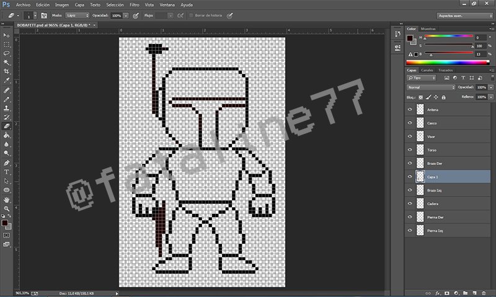The width and height of the screenshot is (496, 297).
Task: Select the Healing Brush tool
Action: (x=6, y=90)
